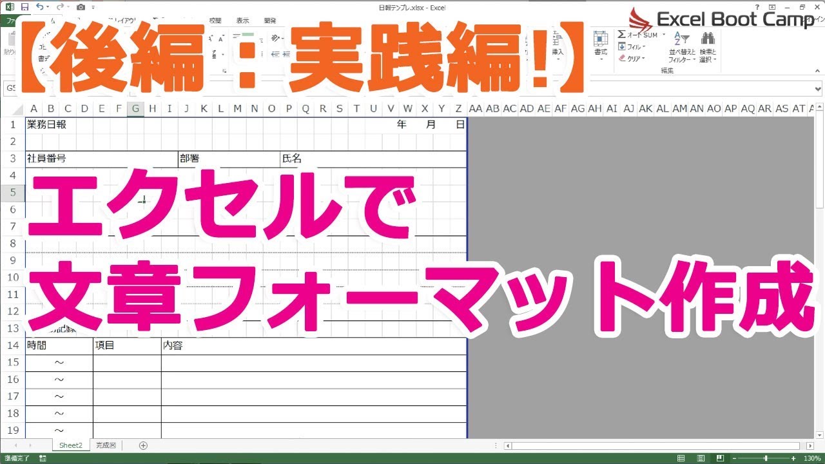Screen dimensions: 825x464
Task: Click the 年 label in row 1
Action: click(402, 124)
